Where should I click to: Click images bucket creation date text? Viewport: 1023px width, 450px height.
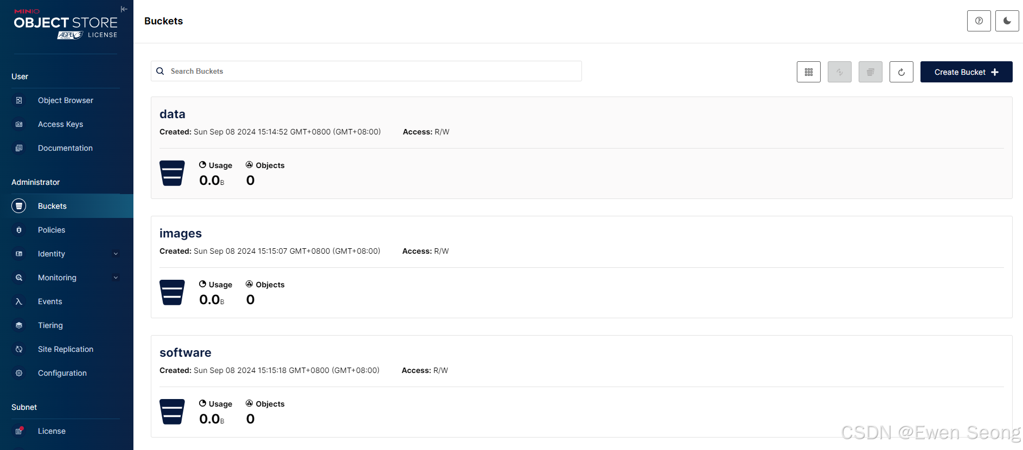coord(270,251)
